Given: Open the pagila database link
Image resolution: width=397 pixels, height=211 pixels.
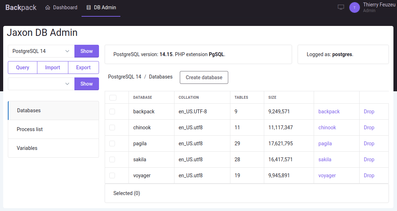Looking at the screenshot, I should [325, 144].
